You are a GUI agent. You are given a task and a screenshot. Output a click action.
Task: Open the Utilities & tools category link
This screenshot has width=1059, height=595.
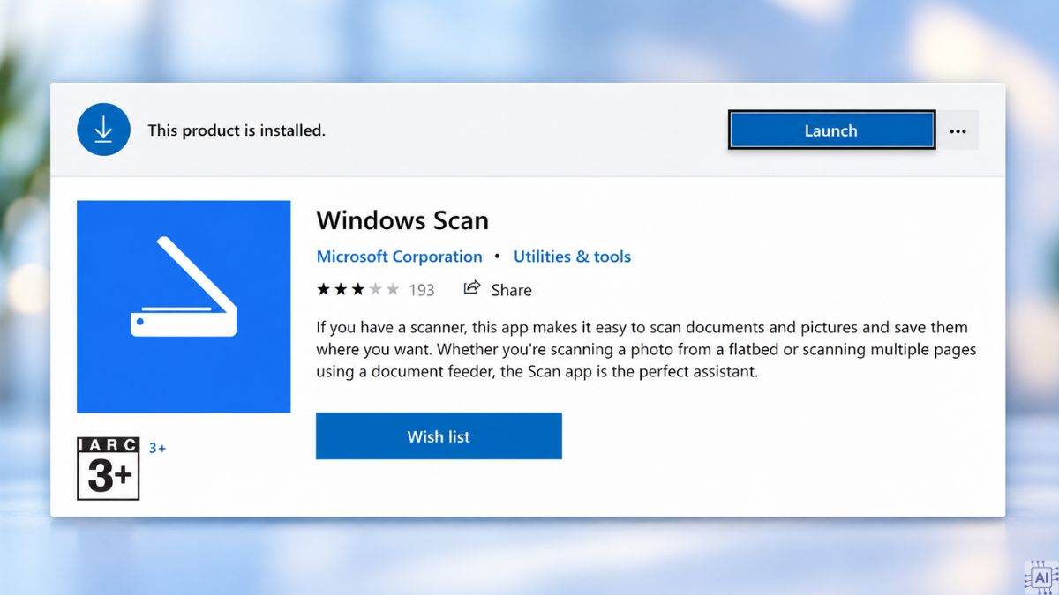click(x=572, y=257)
